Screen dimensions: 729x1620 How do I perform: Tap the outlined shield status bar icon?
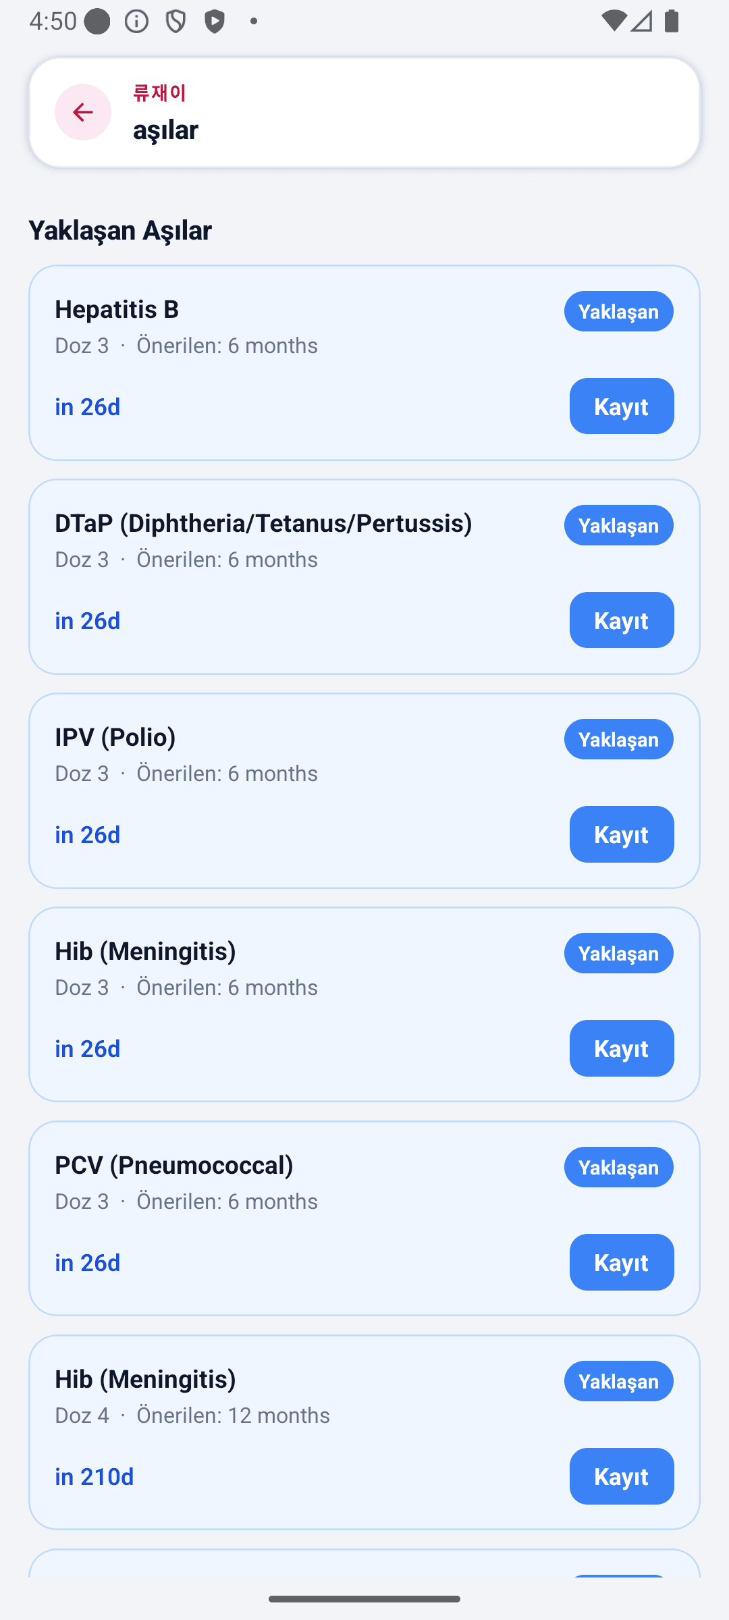click(175, 22)
